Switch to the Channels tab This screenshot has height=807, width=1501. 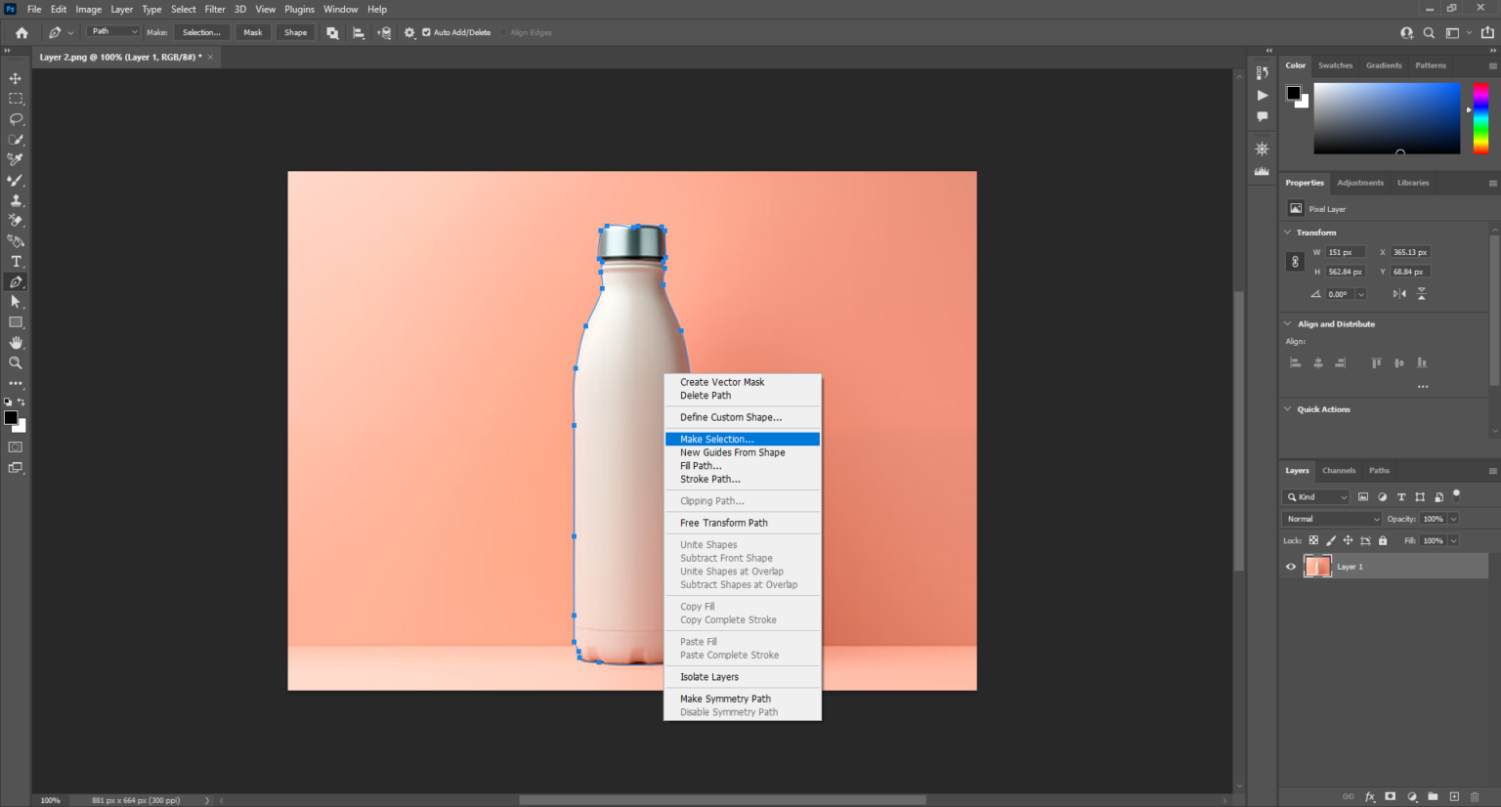1339,470
